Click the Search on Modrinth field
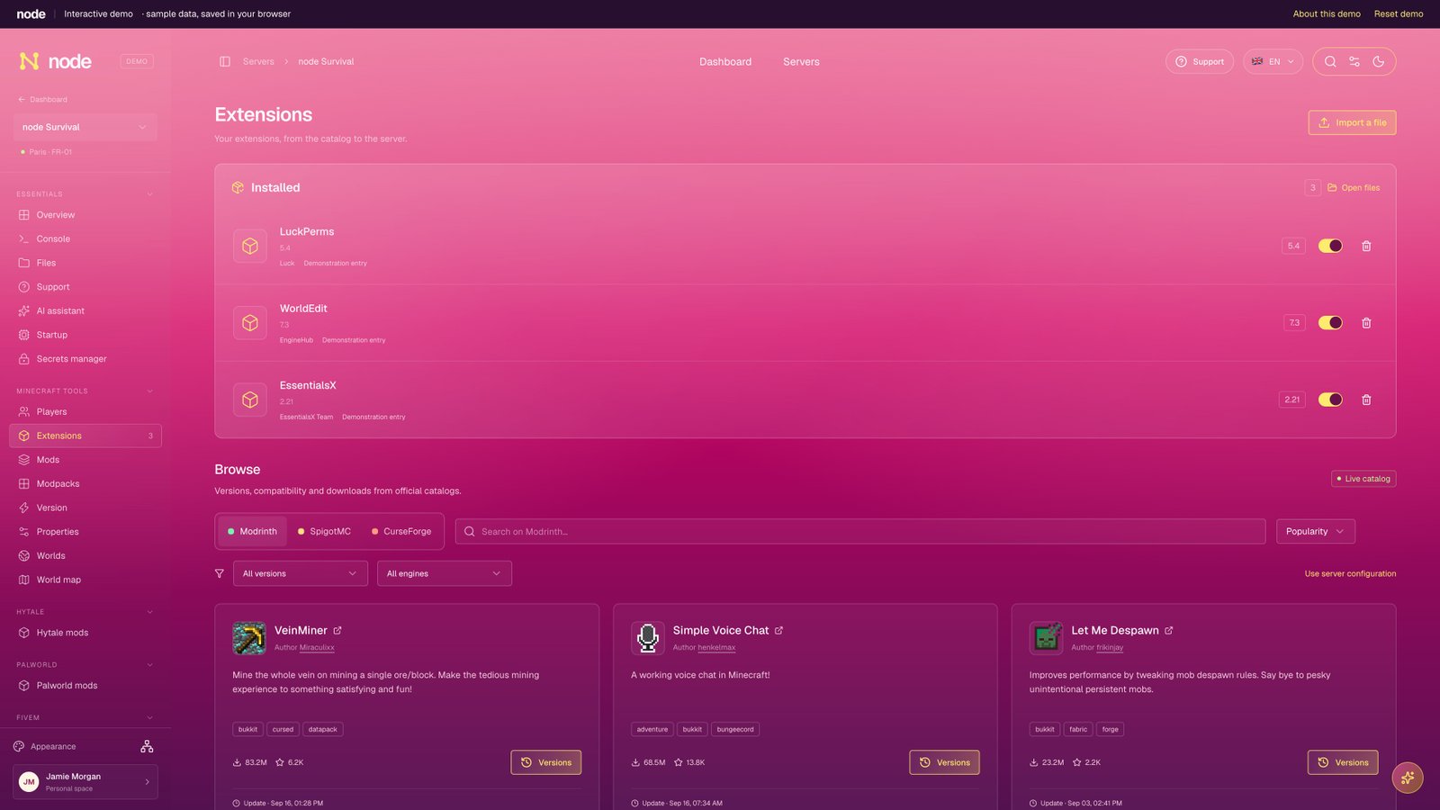Image resolution: width=1440 pixels, height=810 pixels. 860,532
